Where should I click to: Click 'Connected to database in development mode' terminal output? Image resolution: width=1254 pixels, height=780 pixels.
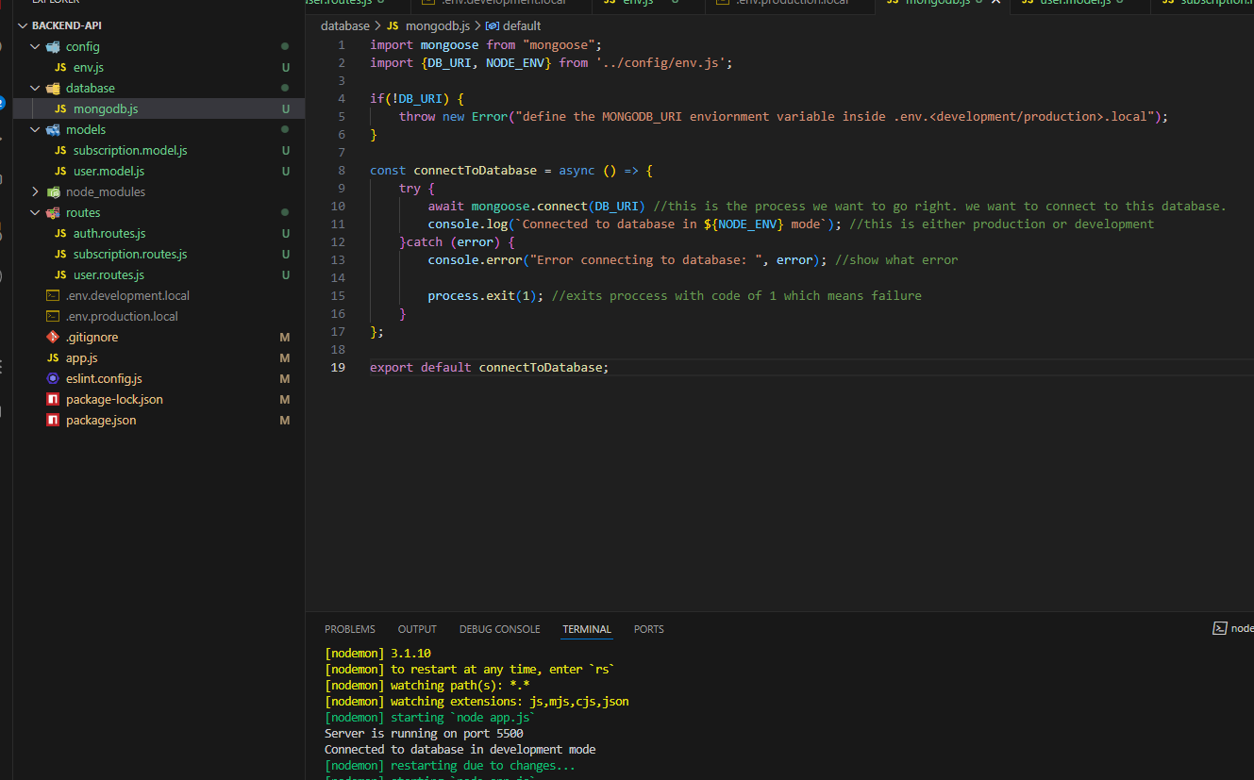[460, 750]
